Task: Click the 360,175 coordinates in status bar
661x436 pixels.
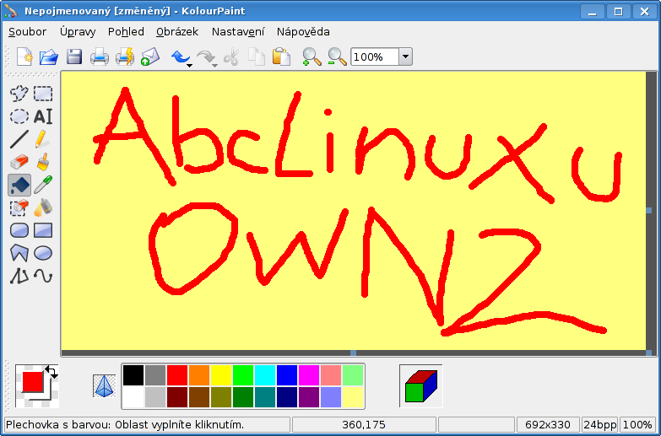Action: pos(364,425)
